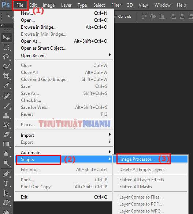
Task: Choose the Spot Healing Brush tool
Action: coord(6,96)
